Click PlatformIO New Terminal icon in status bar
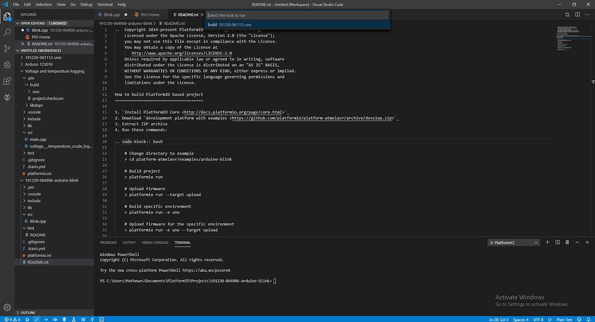 pos(102,319)
